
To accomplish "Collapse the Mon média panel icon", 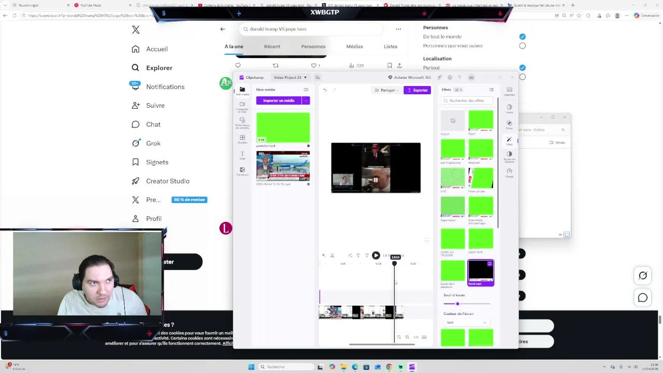I will click(306, 90).
